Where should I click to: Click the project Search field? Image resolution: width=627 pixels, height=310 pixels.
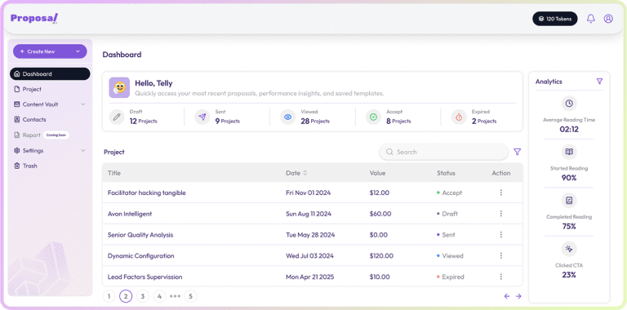pos(443,152)
